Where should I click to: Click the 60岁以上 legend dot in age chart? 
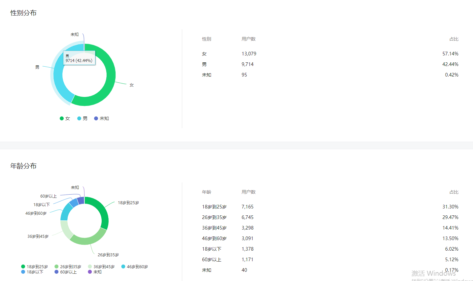[56, 272]
